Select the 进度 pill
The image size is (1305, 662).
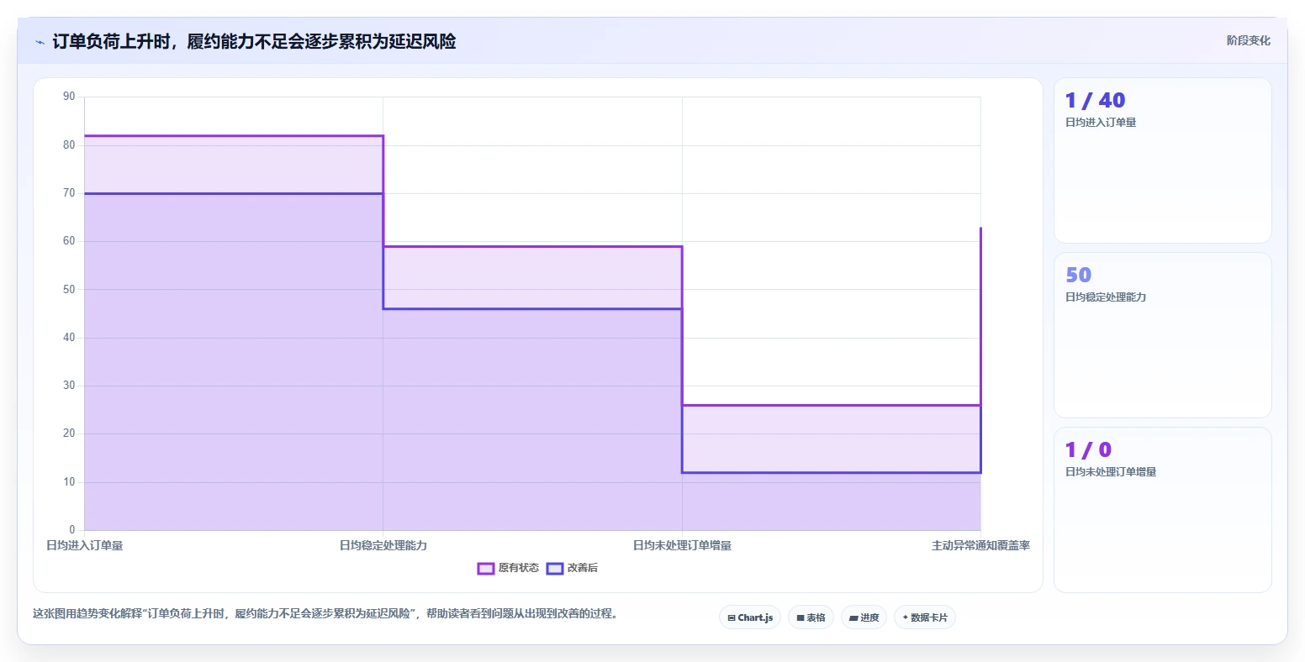click(x=864, y=617)
